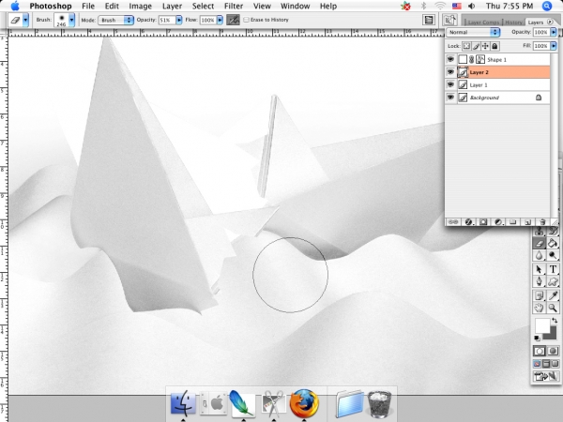
Task: Switch to the Layer Comps tab
Action: pyautogui.click(x=483, y=23)
